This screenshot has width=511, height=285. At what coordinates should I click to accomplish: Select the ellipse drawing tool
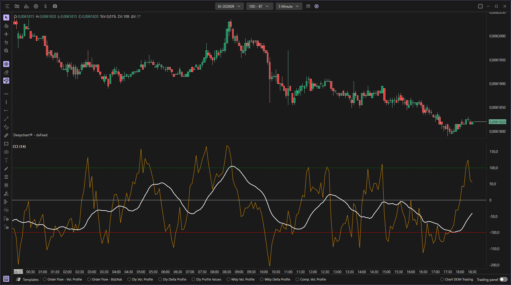6,152
